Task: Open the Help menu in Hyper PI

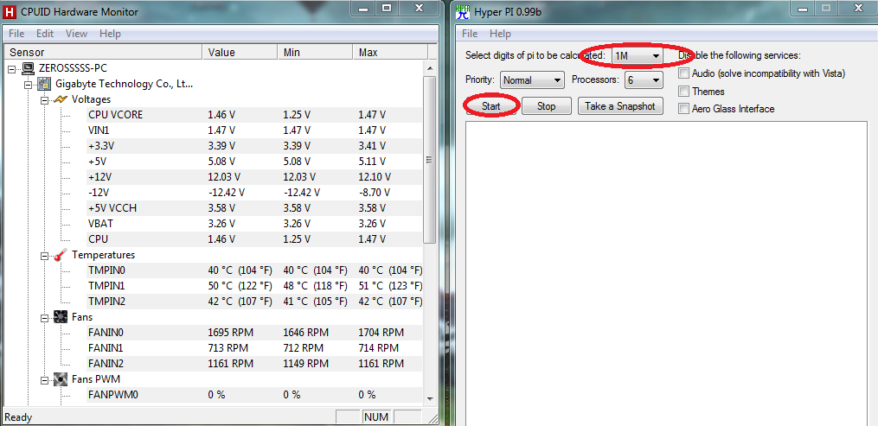Action: 500,34
